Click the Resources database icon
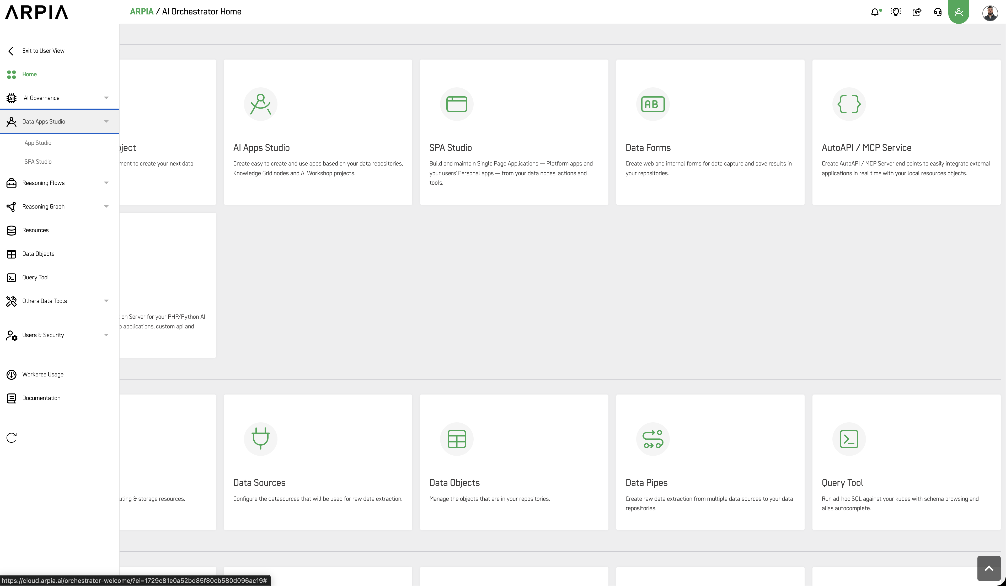1006x586 pixels. (12, 230)
